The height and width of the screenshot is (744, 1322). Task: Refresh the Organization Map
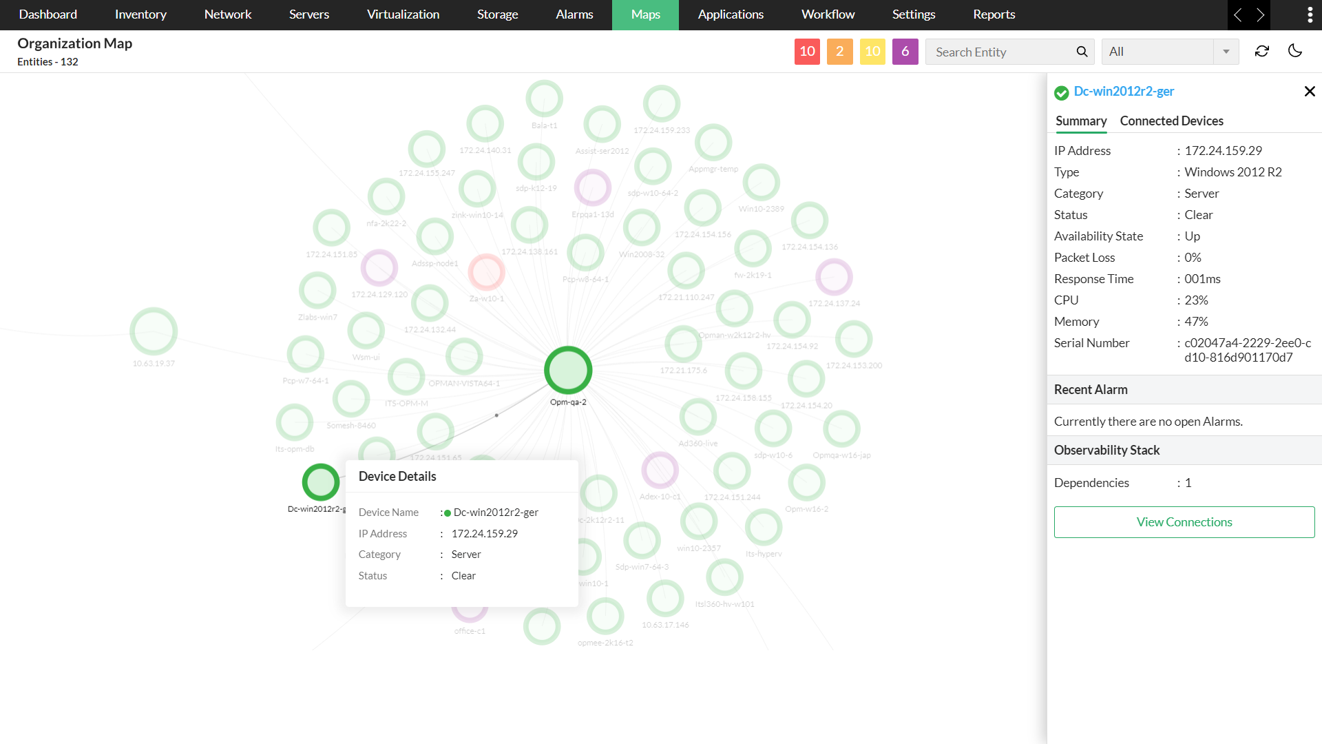(1262, 51)
